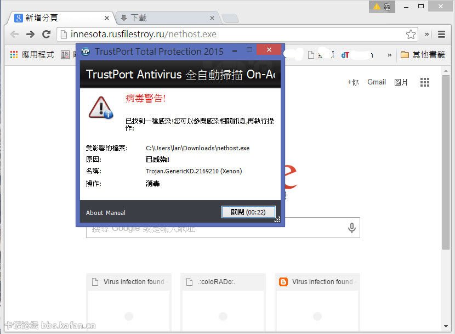Click the 關閉 (00:22) button
The height and width of the screenshot is (334, 455).
click(248, 212)
